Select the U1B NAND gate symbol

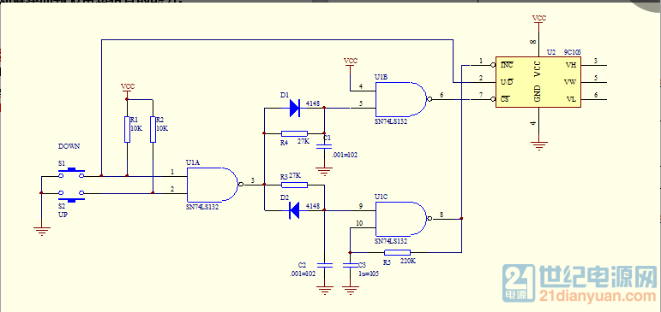[402, 99]
